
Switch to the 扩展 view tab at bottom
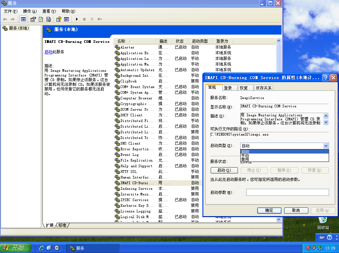coord(50,225)
